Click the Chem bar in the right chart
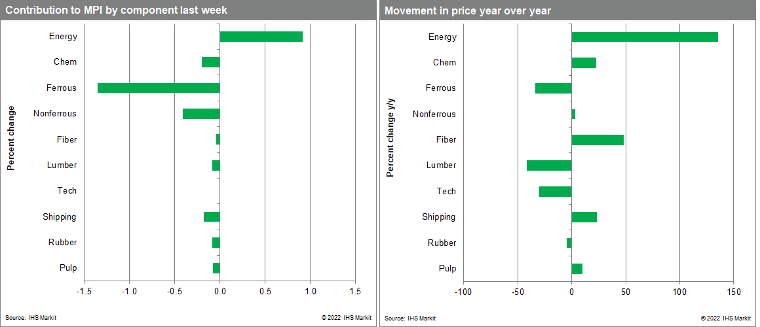Screen dimensions: 760x327 tap(584, 63)
